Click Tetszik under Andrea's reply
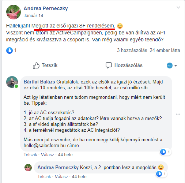Screen dimensions: 185x183 (x=44, y=177)
